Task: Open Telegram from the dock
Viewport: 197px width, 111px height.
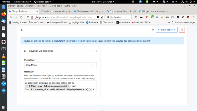Action: 3,90
